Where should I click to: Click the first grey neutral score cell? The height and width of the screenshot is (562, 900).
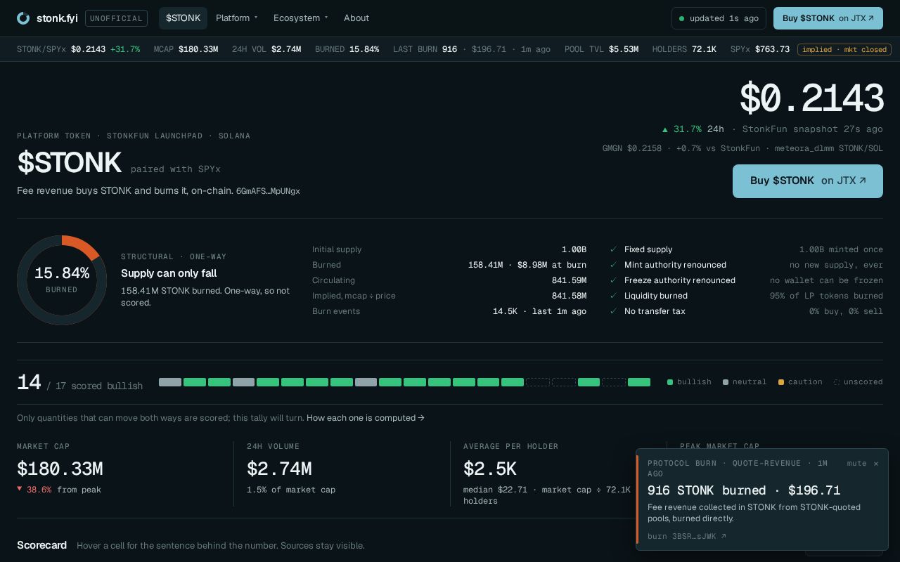click(x=170, y=382)
